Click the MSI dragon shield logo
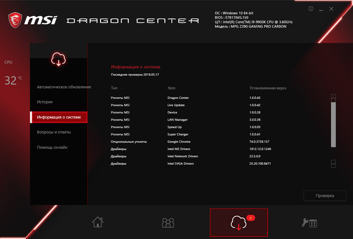This screenshot has height=239, width=353. click(15, 20)
